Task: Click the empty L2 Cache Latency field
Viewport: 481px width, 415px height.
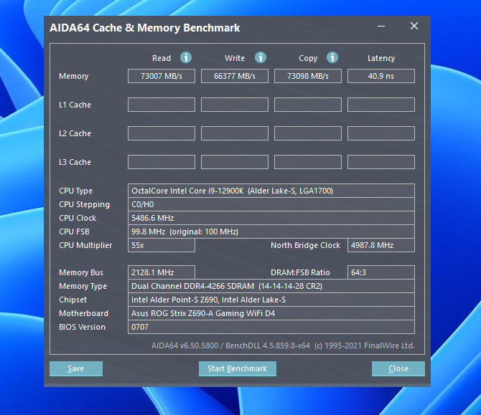Action: click(381, 133)
